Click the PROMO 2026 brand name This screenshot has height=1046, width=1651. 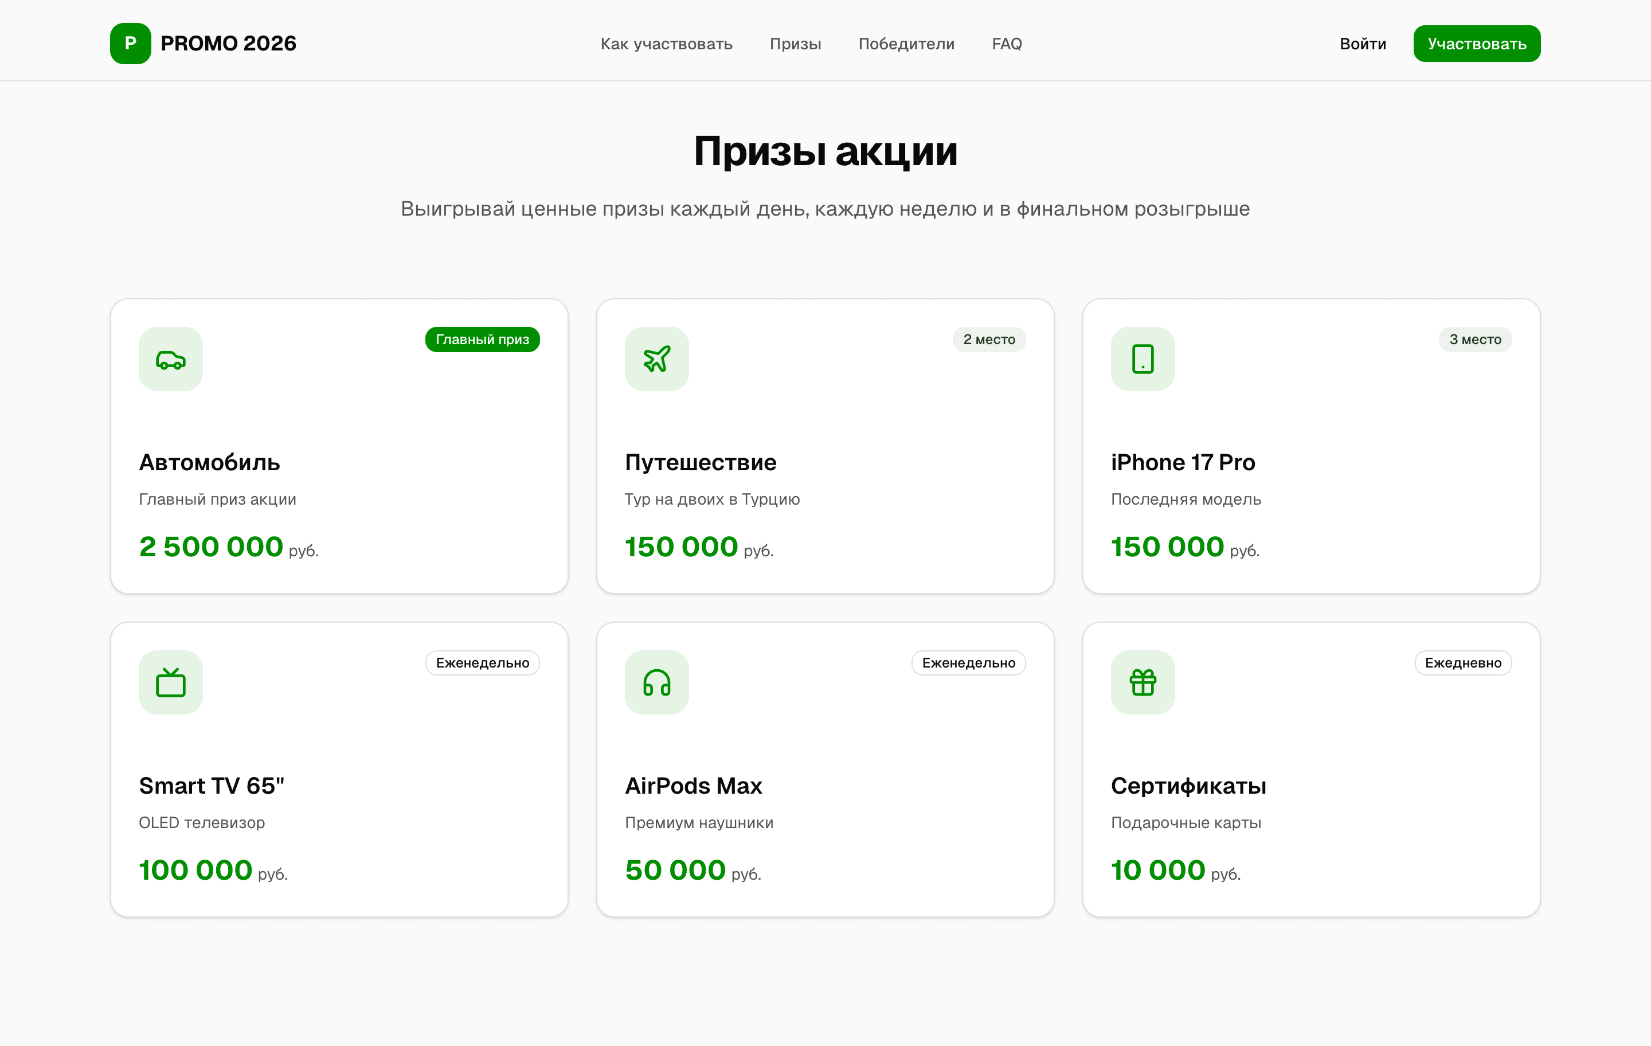(228, 43)
